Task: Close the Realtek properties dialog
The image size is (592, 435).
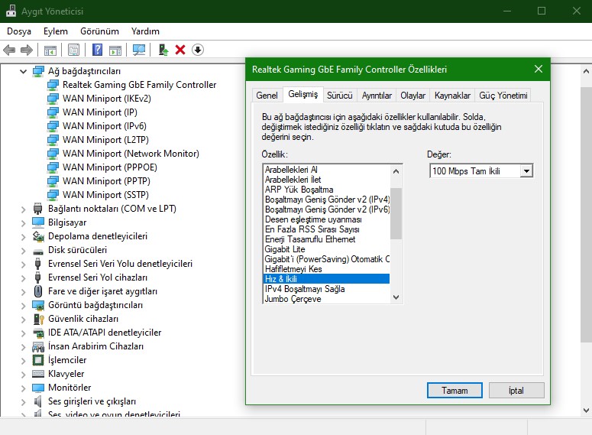Action: tap(539, 69)
